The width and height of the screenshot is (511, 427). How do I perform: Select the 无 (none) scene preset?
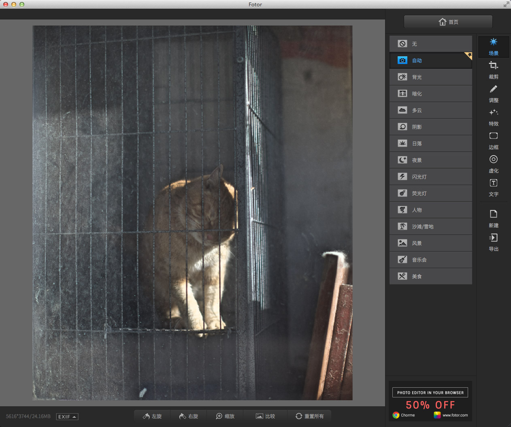pyautogui.click(x=430, y=44)
